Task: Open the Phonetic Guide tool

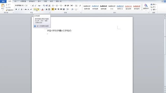Action: (x=47, y=6)
